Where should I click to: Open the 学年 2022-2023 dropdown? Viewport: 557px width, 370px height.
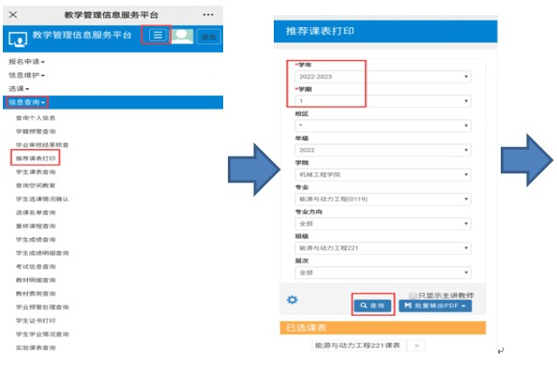(383, 77)
